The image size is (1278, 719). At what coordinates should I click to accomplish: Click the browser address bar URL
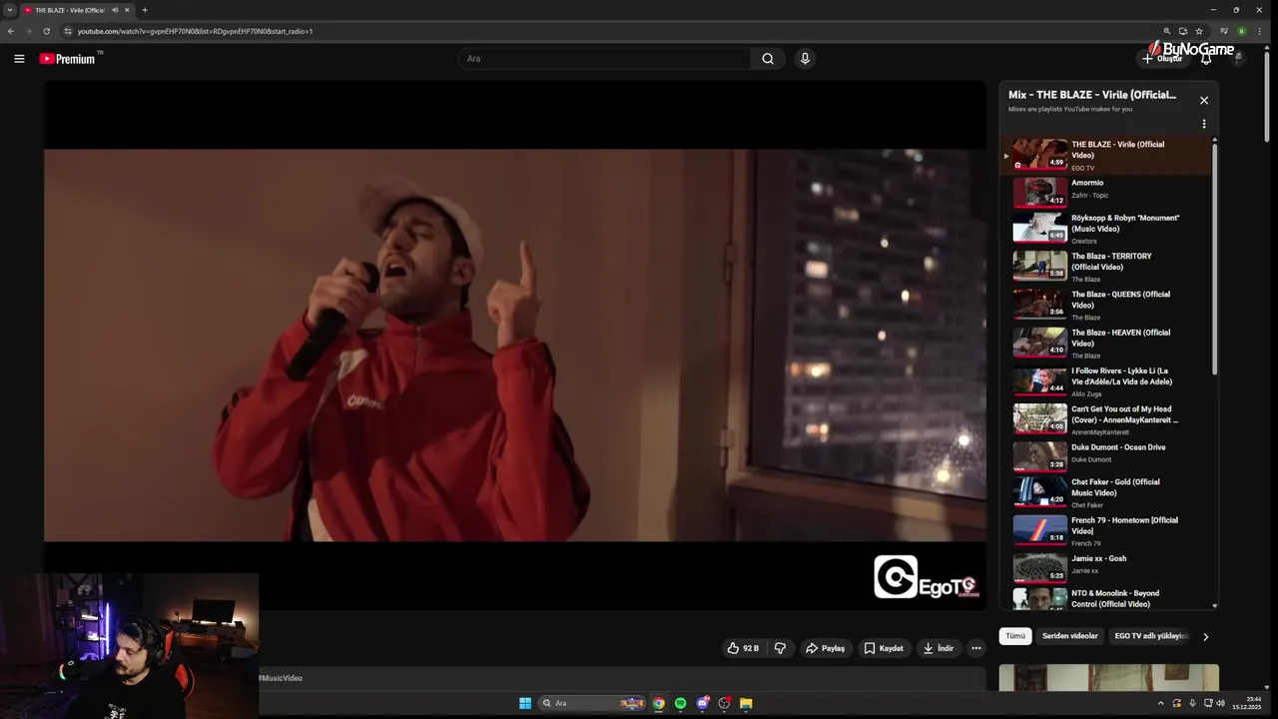[195, 31]
